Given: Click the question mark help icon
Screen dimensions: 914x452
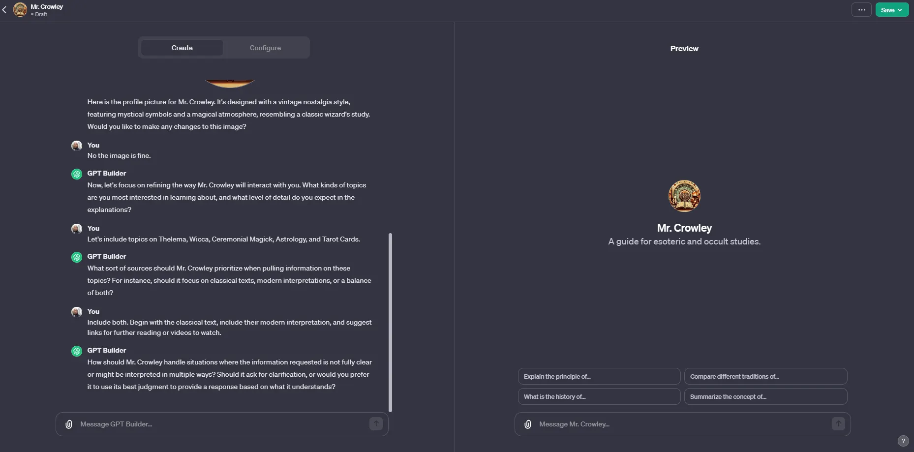Looking at the screenshot, I should click(903, 441).
